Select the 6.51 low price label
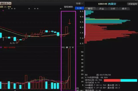Viewport: 138px width, 91px height. point(13,43)
